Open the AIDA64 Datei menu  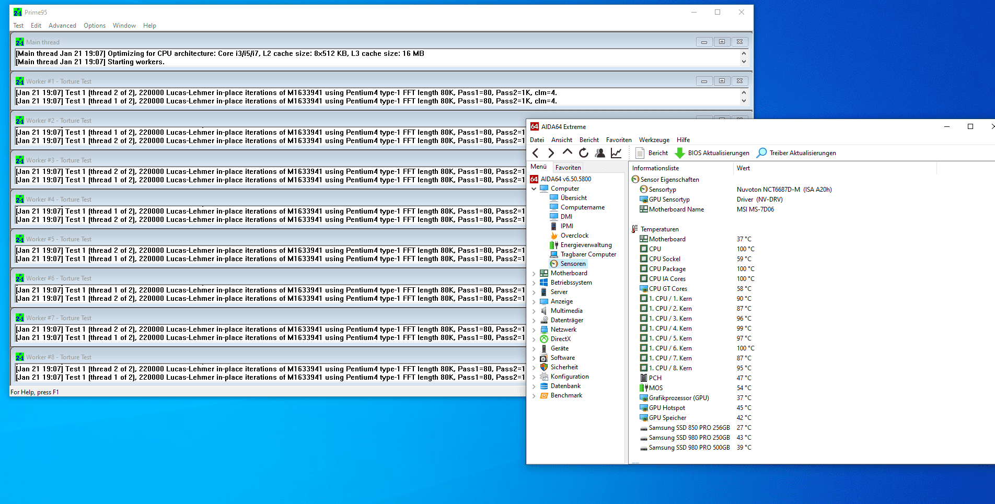537,140
